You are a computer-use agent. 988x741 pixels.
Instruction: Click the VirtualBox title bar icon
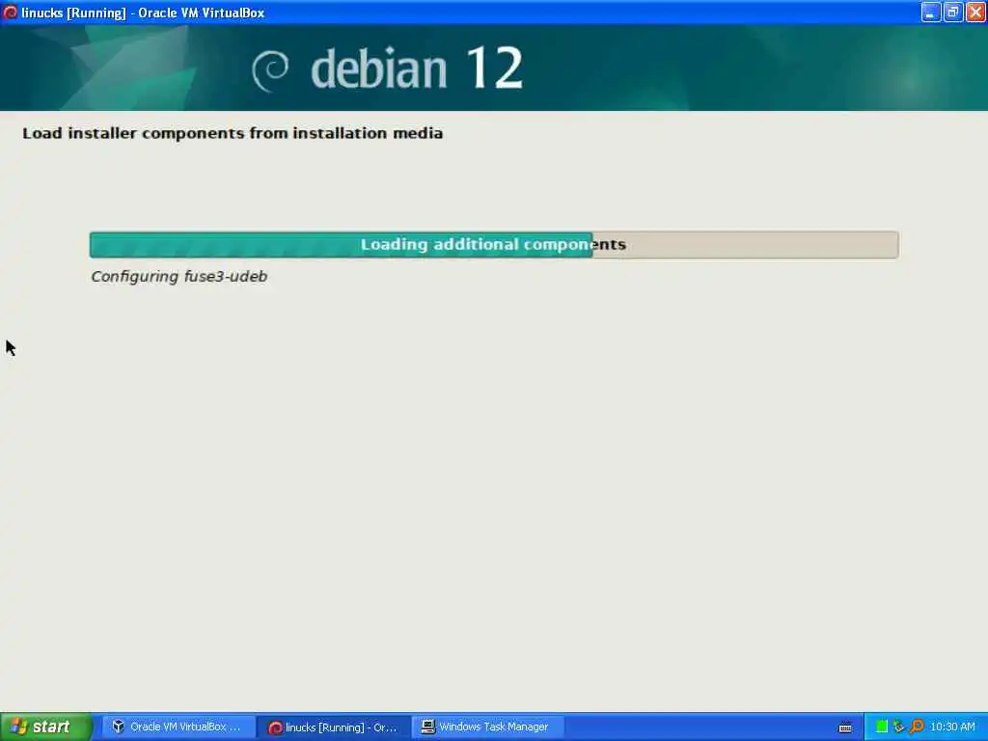point(10,12)
